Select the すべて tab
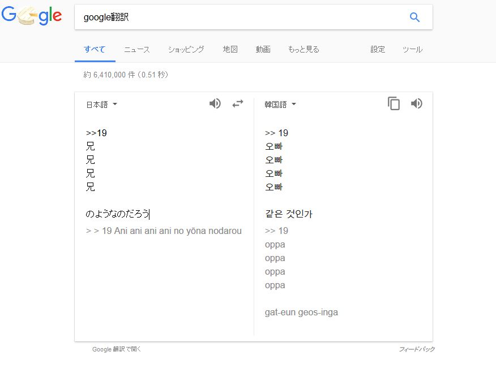 click(x=95, y=50)
